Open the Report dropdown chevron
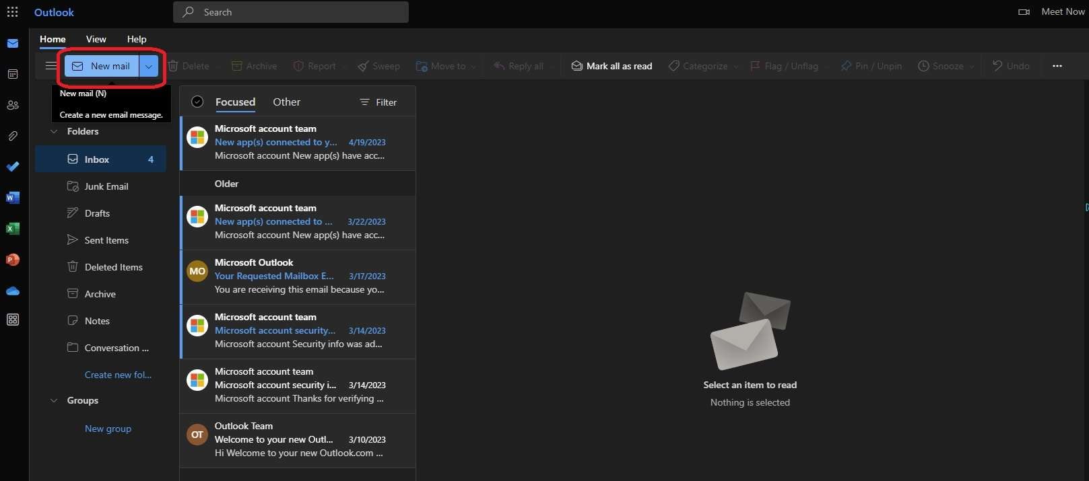The image size is (1089, 481). 344,67
